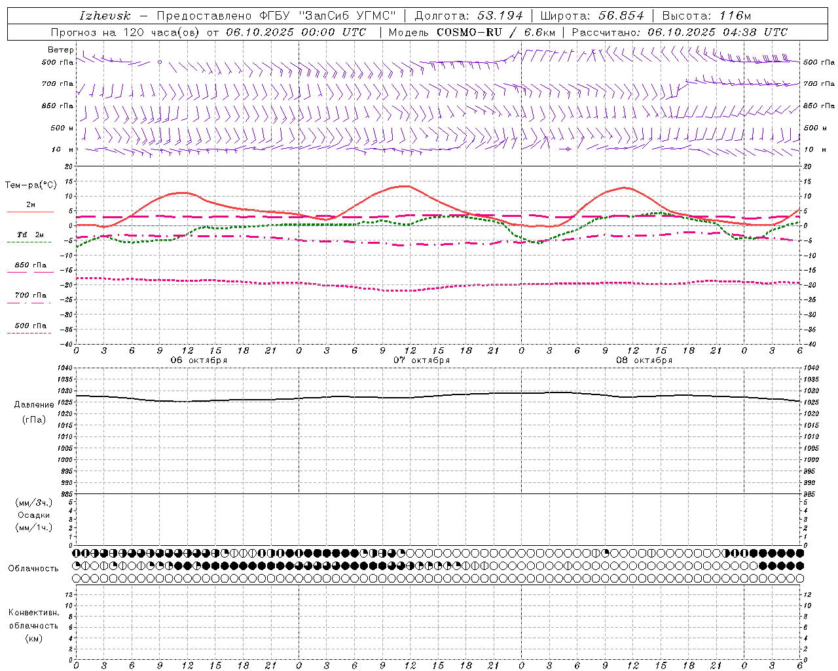838x671 pixels.
Task: Click the elevation value Высота: 116м
Action: tap(707, 16)
